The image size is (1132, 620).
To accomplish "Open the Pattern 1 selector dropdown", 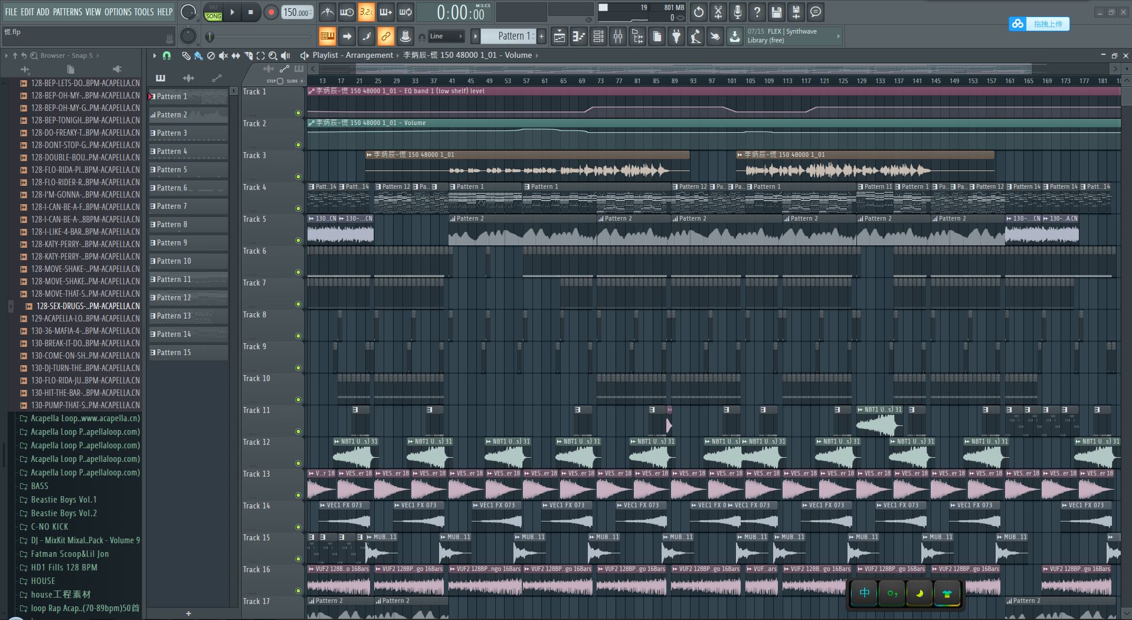I will 511,36.
